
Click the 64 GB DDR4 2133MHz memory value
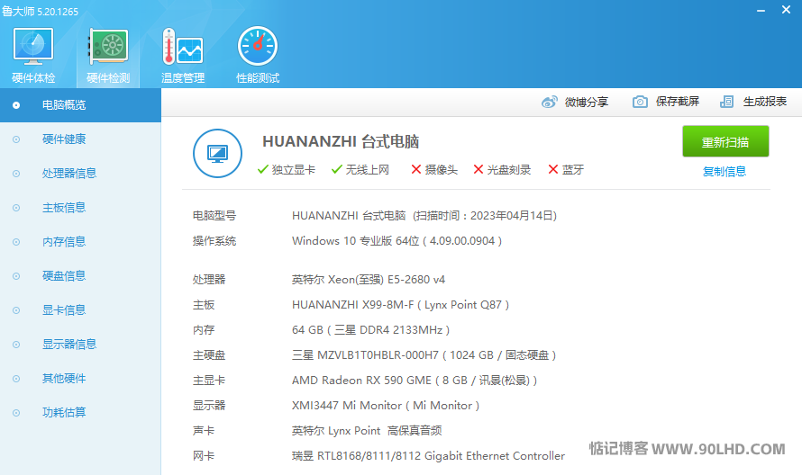coord(371,330)
